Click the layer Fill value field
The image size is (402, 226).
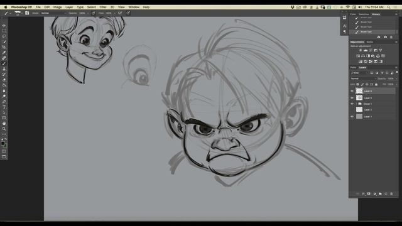391,84
